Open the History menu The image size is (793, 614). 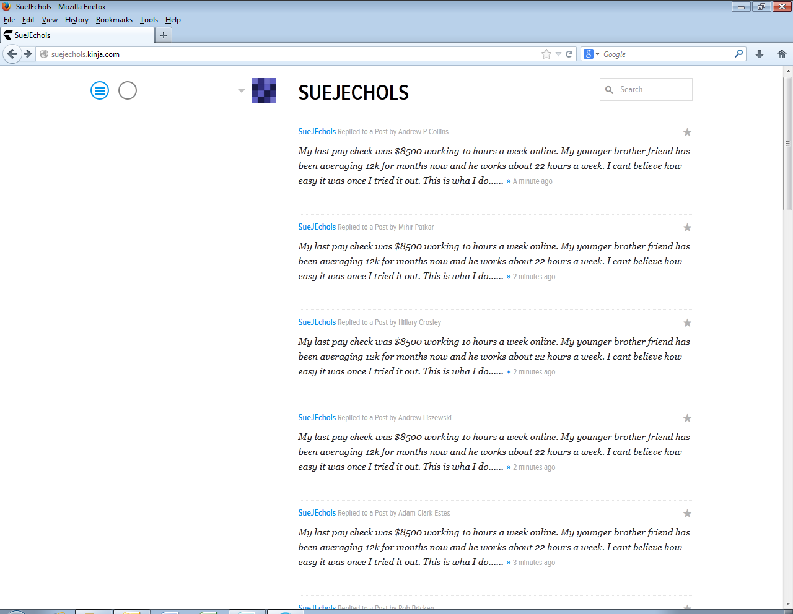(x=77, y=20)
